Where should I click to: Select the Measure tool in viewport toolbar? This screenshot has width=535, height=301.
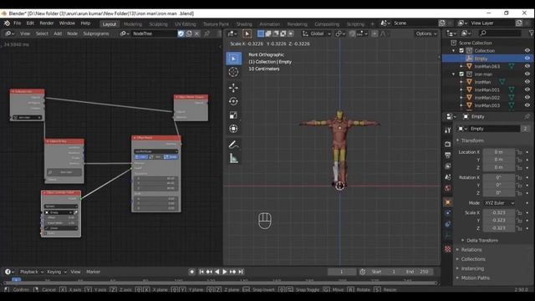pos(233,158)
